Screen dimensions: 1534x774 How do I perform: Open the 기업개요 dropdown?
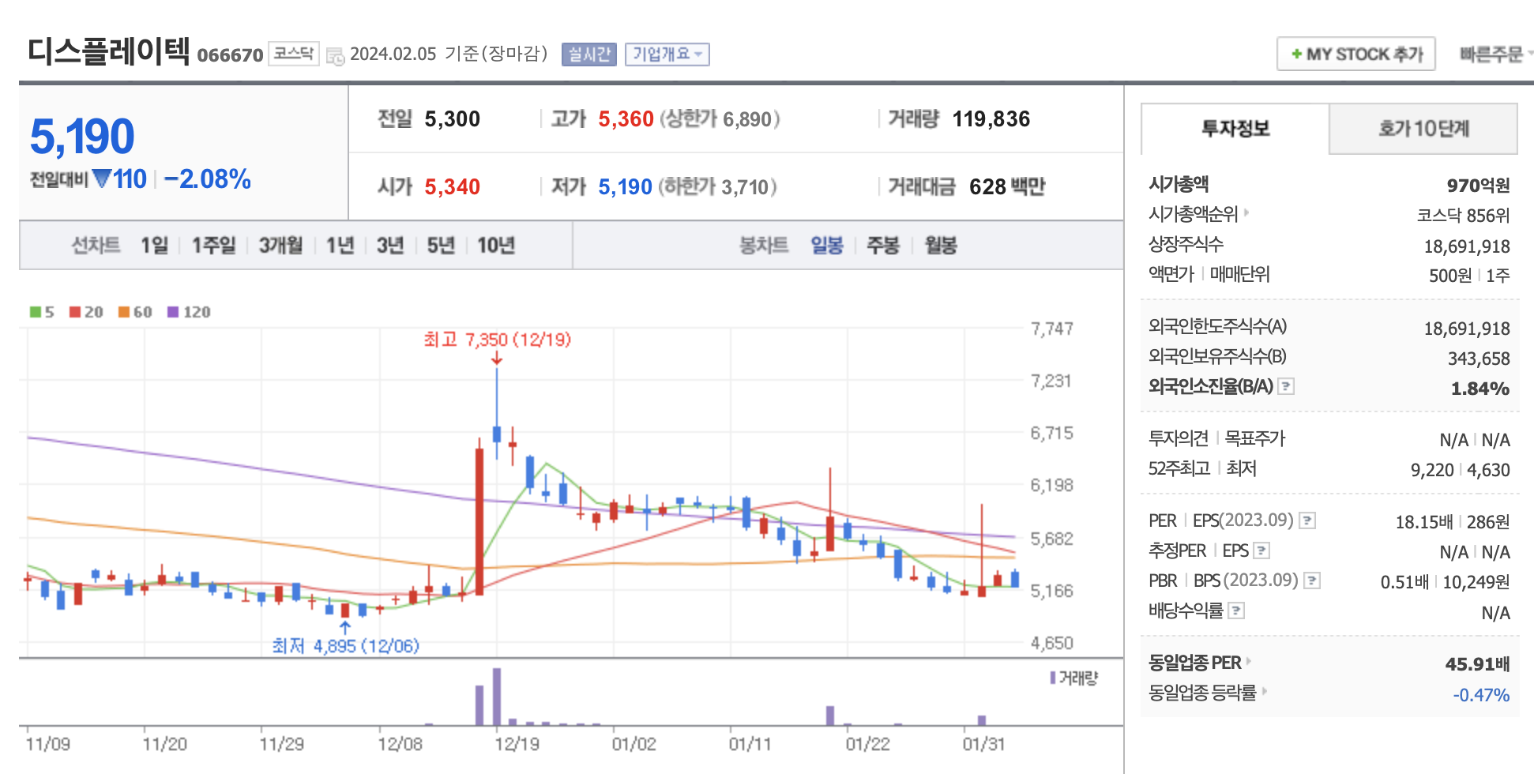(x=667, y=54)
